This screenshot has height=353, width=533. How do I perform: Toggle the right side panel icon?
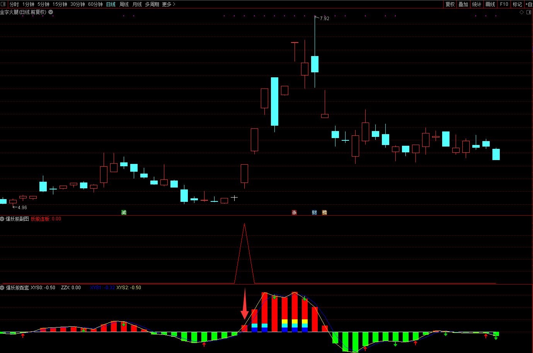(529, 12)
